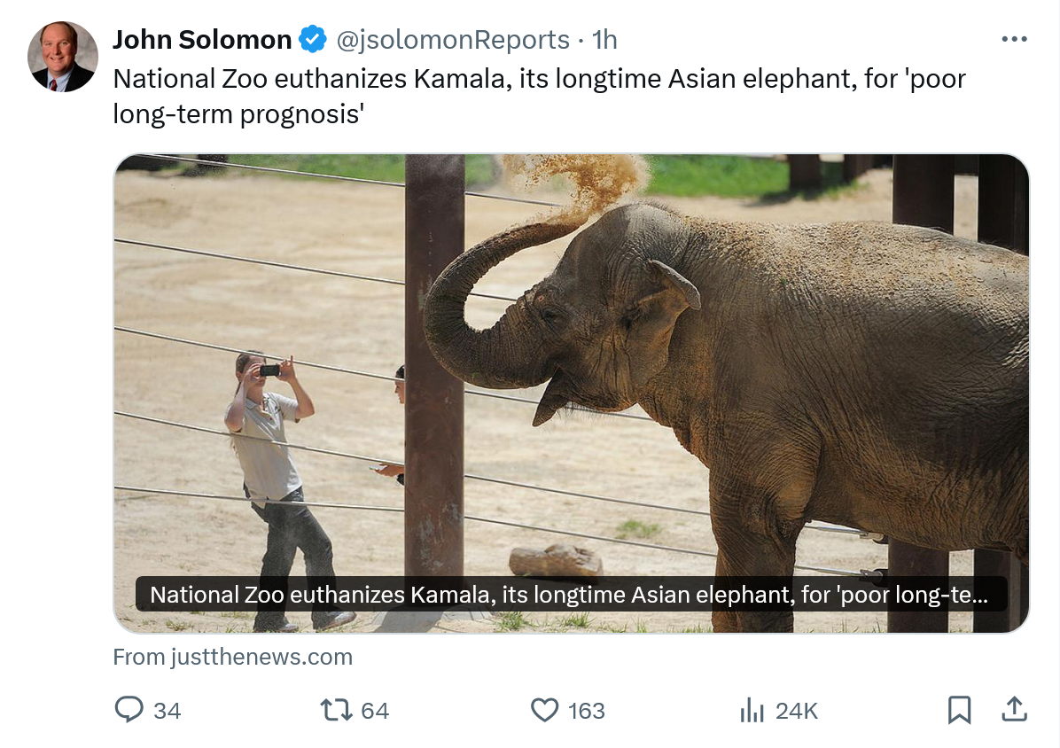This screenshot has height=748, width=1060.
Task: Click the 1h post timestamp
Action: click(604, 40)
